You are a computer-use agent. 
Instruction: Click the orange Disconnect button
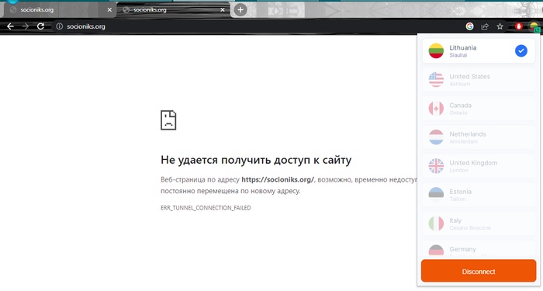point(479,272)
